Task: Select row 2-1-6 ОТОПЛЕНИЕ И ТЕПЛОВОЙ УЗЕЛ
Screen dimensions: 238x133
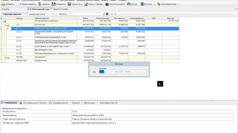Action: coord(93,47)
